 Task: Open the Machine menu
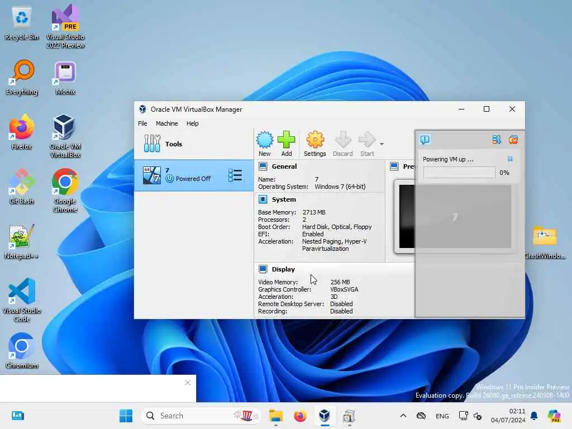tap(166, 123)
